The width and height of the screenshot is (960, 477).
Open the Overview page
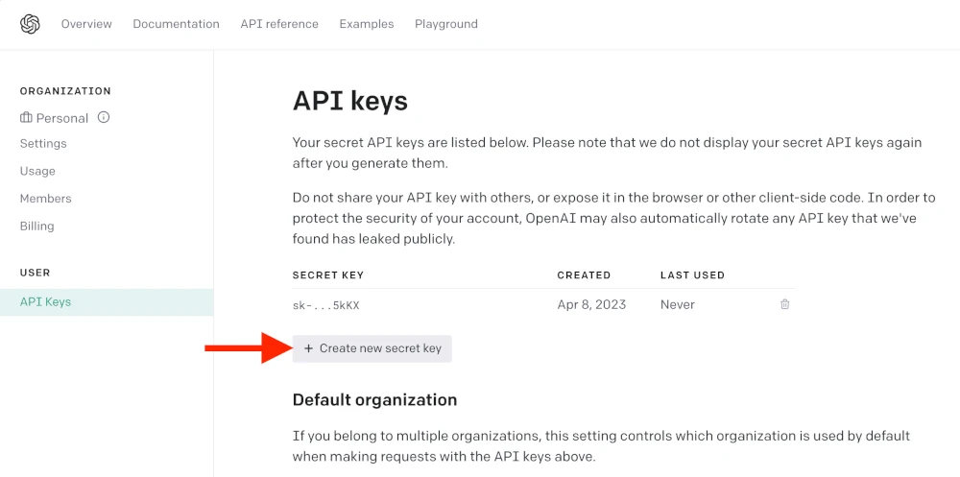[x=86, y=24]
